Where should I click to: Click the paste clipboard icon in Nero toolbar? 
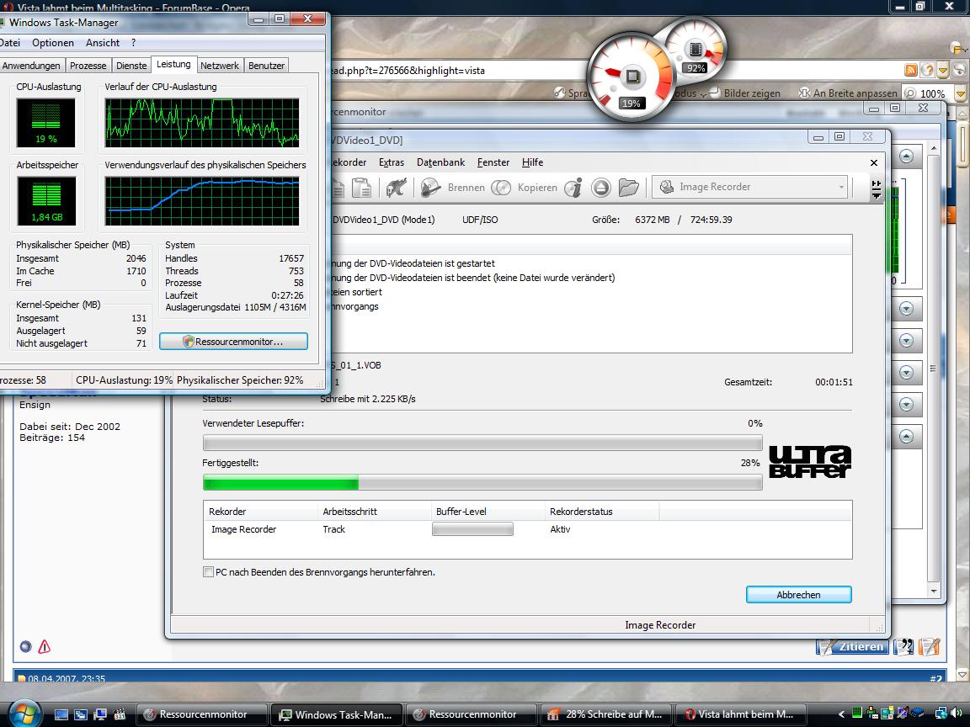pyautogui.click(x=361, y=188)
